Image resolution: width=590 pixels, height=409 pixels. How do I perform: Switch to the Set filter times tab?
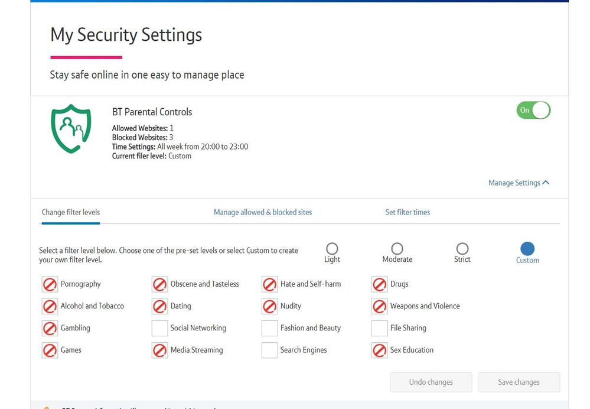(x=408, y=212)
